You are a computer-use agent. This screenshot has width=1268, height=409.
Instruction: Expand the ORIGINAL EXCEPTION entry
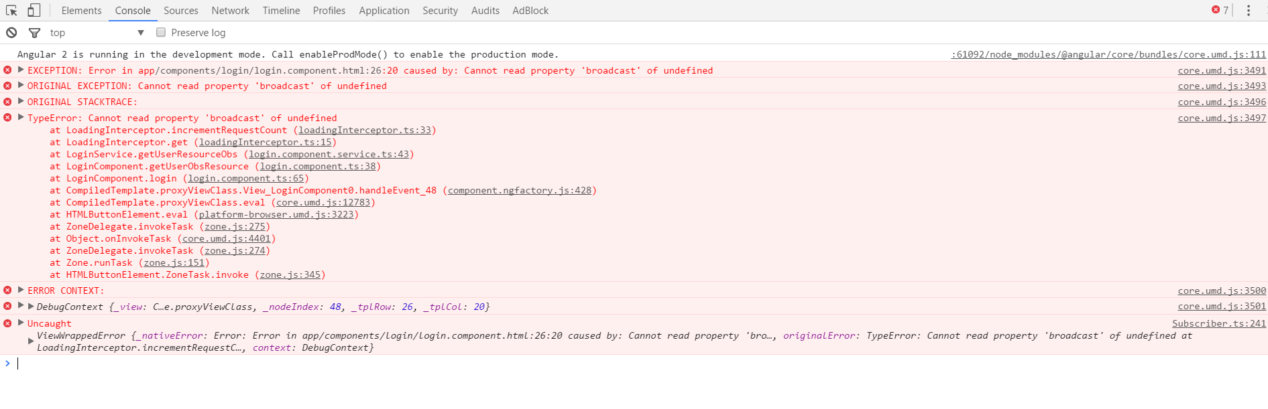[x=21, y=85]
